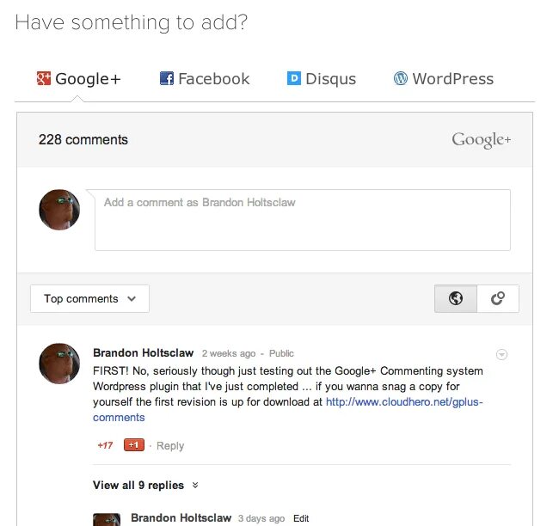Click the Facebook logo icon
This screenshot has width=553, height=526.
coord(167,79)
